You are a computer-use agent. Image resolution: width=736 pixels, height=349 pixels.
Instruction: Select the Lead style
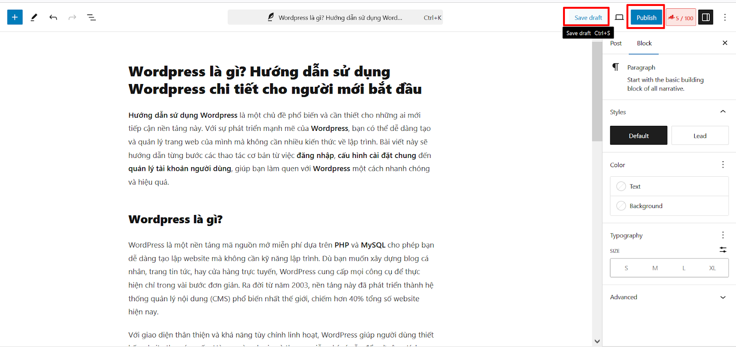click(x=700, y=135)
